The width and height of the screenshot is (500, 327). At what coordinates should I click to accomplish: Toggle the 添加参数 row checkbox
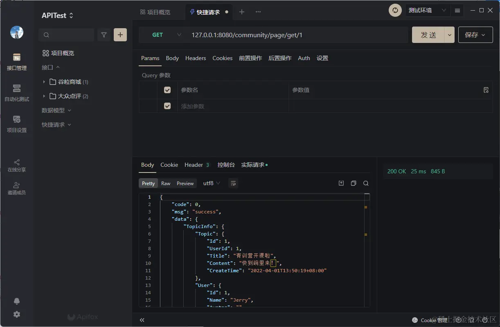[x=167, y=106]
